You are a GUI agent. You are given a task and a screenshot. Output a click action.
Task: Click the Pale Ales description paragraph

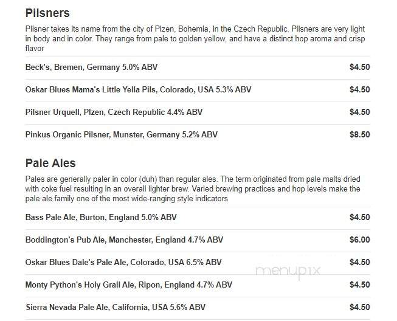coord(193,189)
